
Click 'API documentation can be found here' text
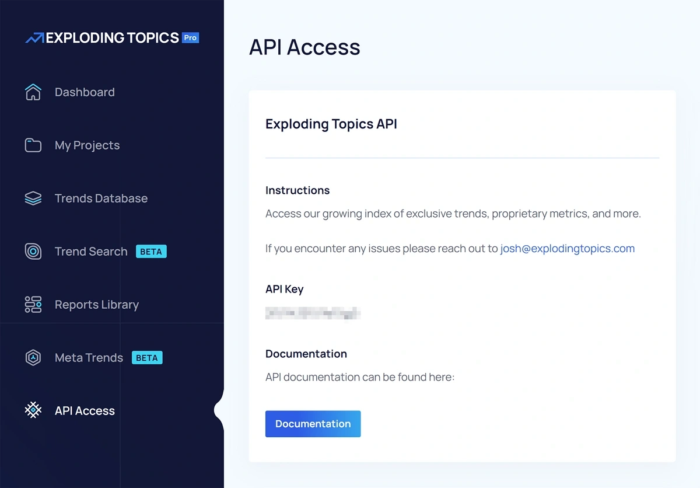360,377
